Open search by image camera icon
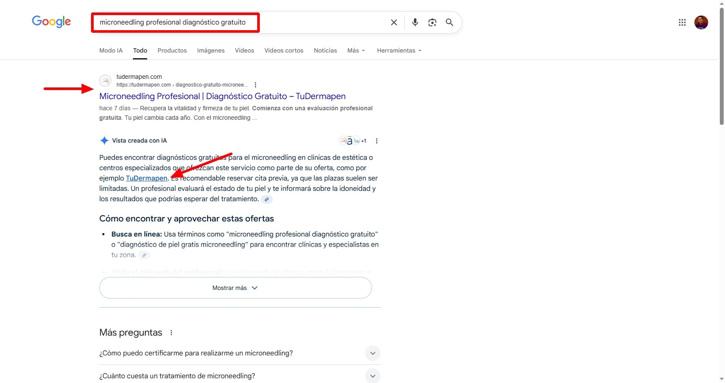The image size is (725, 383). click(x=432, y=22)
